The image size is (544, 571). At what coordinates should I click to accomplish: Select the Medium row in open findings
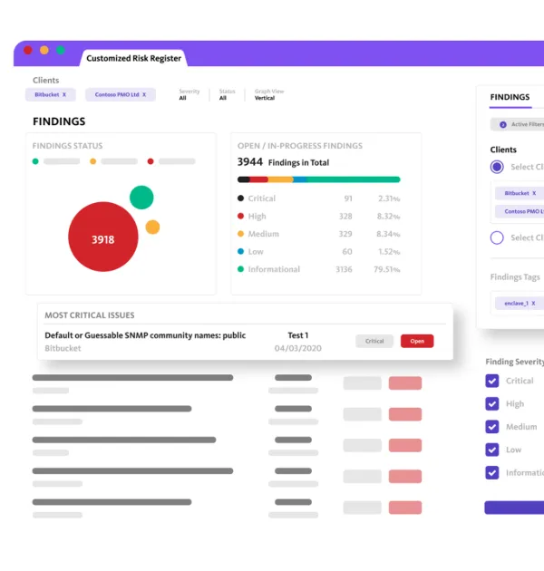tap(319, 234)
